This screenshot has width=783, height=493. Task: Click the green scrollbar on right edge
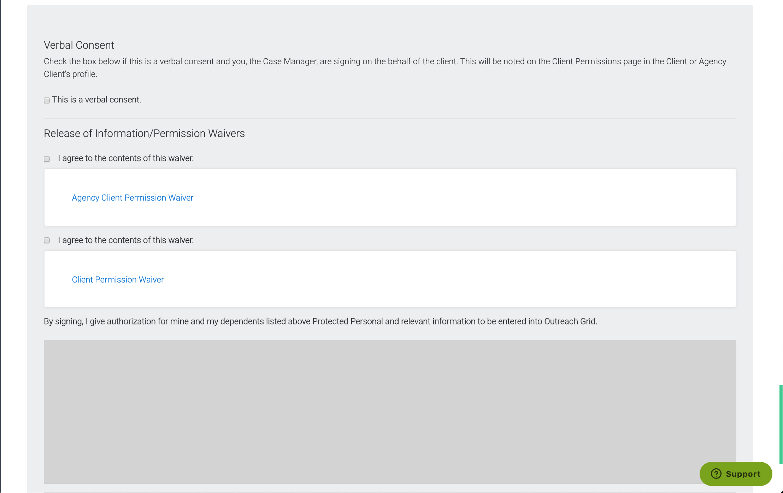pos(781,424)
